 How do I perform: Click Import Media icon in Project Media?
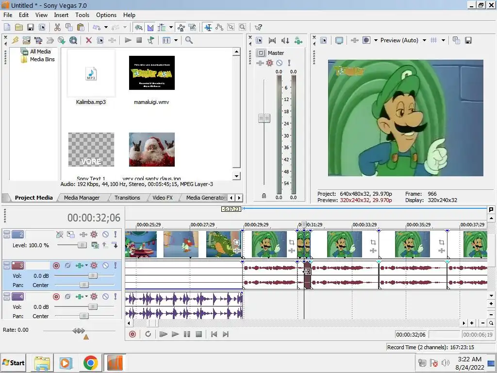(x=26, y=40)
